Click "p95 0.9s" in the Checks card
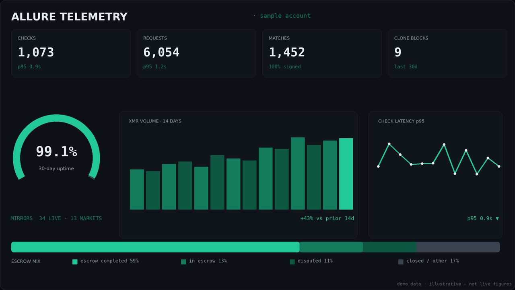 coord(29,66)
